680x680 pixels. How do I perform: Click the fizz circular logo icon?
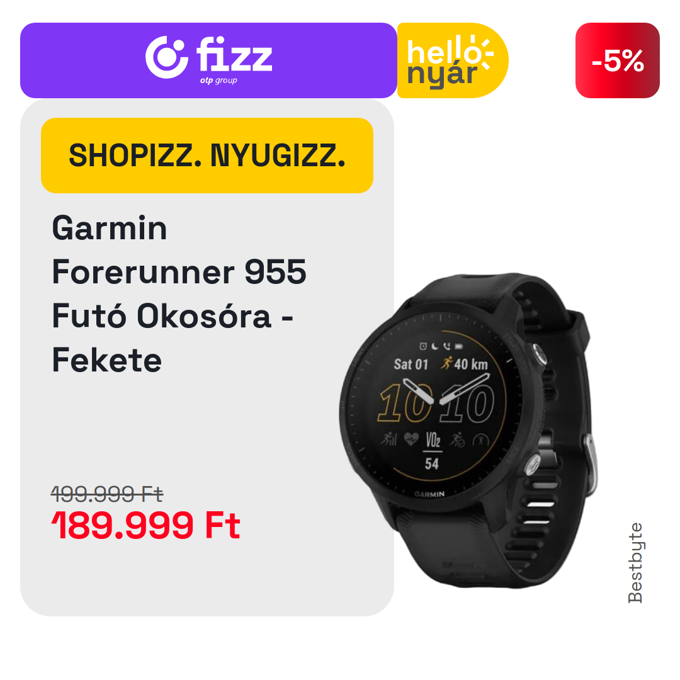[x=166, y=57]
